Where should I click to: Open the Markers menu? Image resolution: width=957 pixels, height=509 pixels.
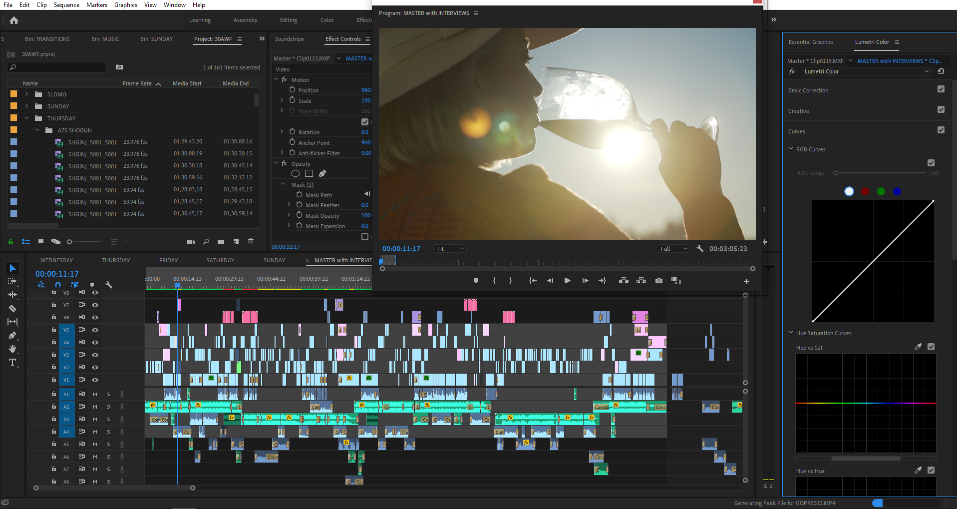[x=97, y=5]
